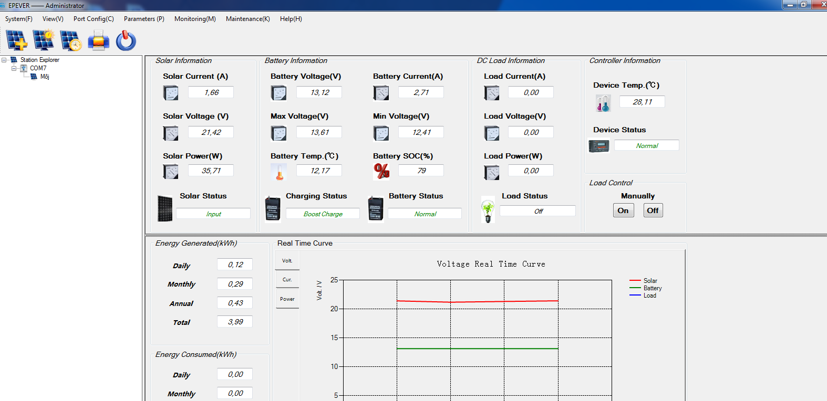
Task: Click the solar panel with clock icon
Action: click(x=71, y=40)
